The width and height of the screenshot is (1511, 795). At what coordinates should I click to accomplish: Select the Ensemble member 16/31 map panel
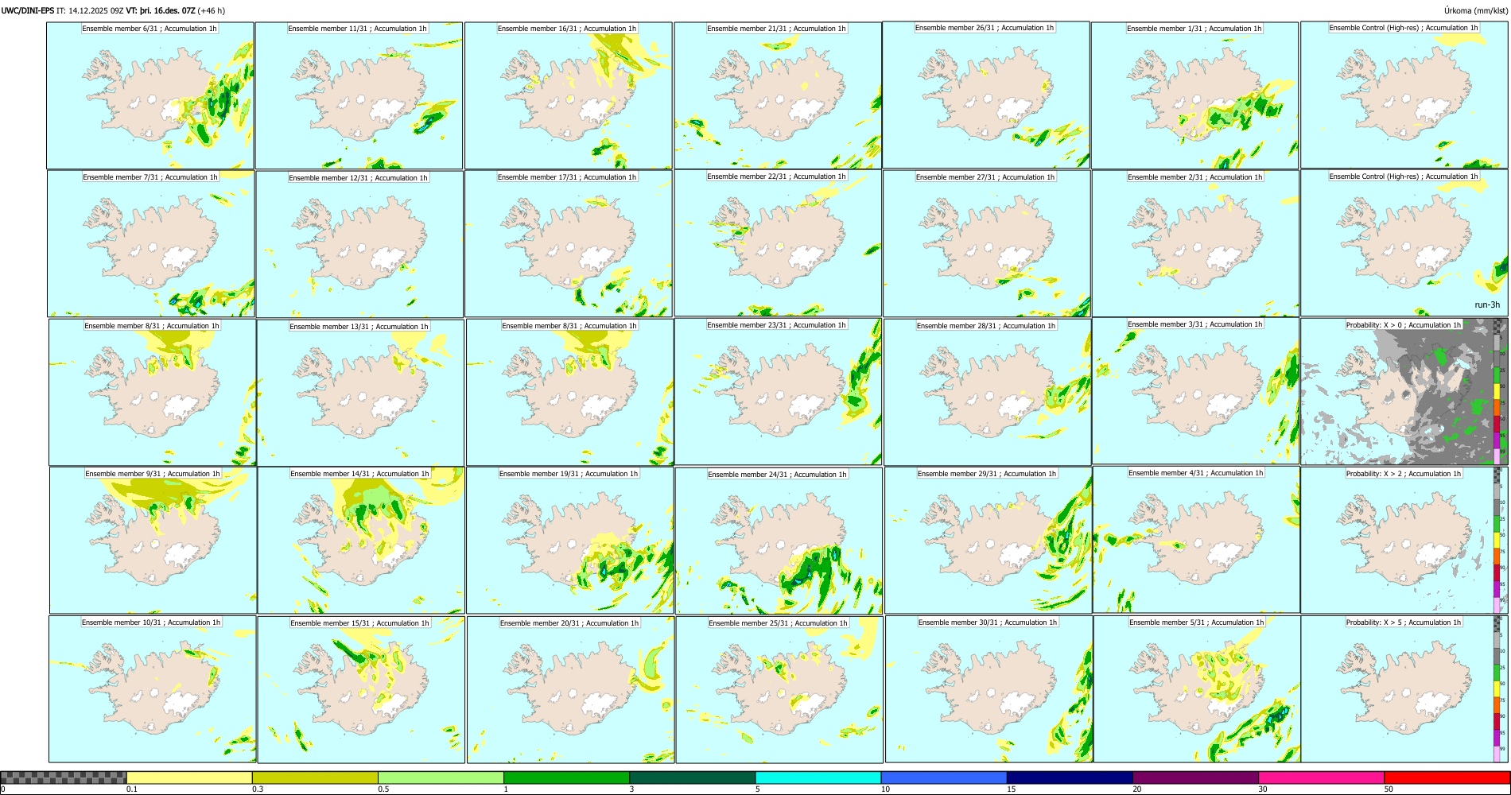click(569, 95)
